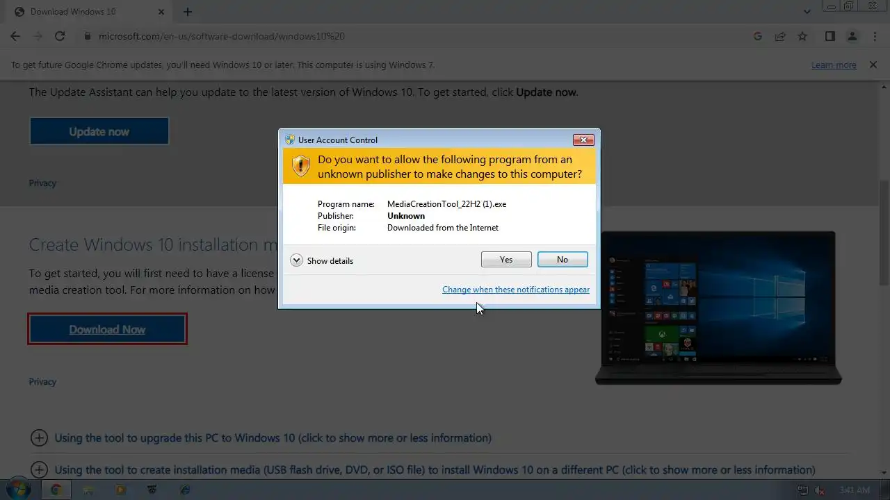Close the User Account Control dialog
The image size is (890, 500).
583,140
